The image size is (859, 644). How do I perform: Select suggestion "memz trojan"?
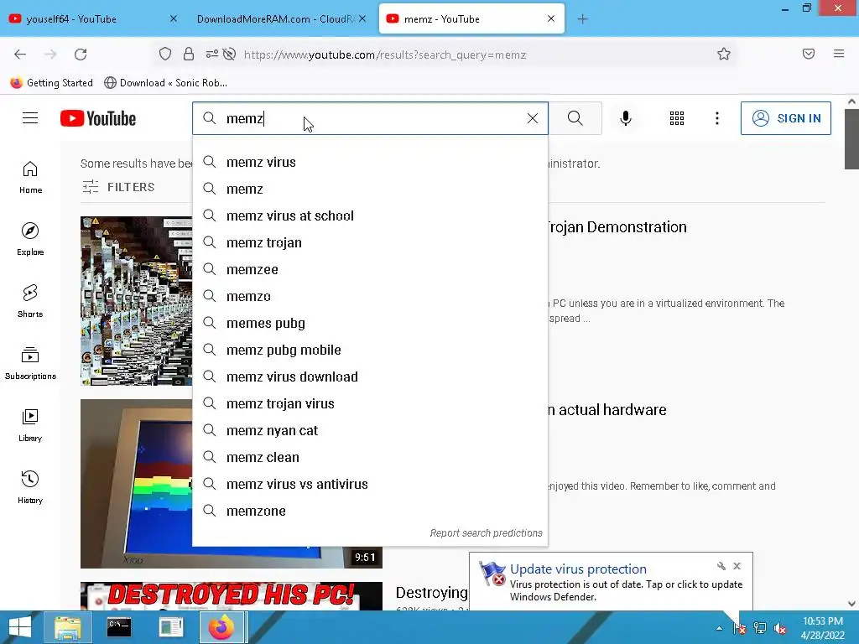click(370, 242)
